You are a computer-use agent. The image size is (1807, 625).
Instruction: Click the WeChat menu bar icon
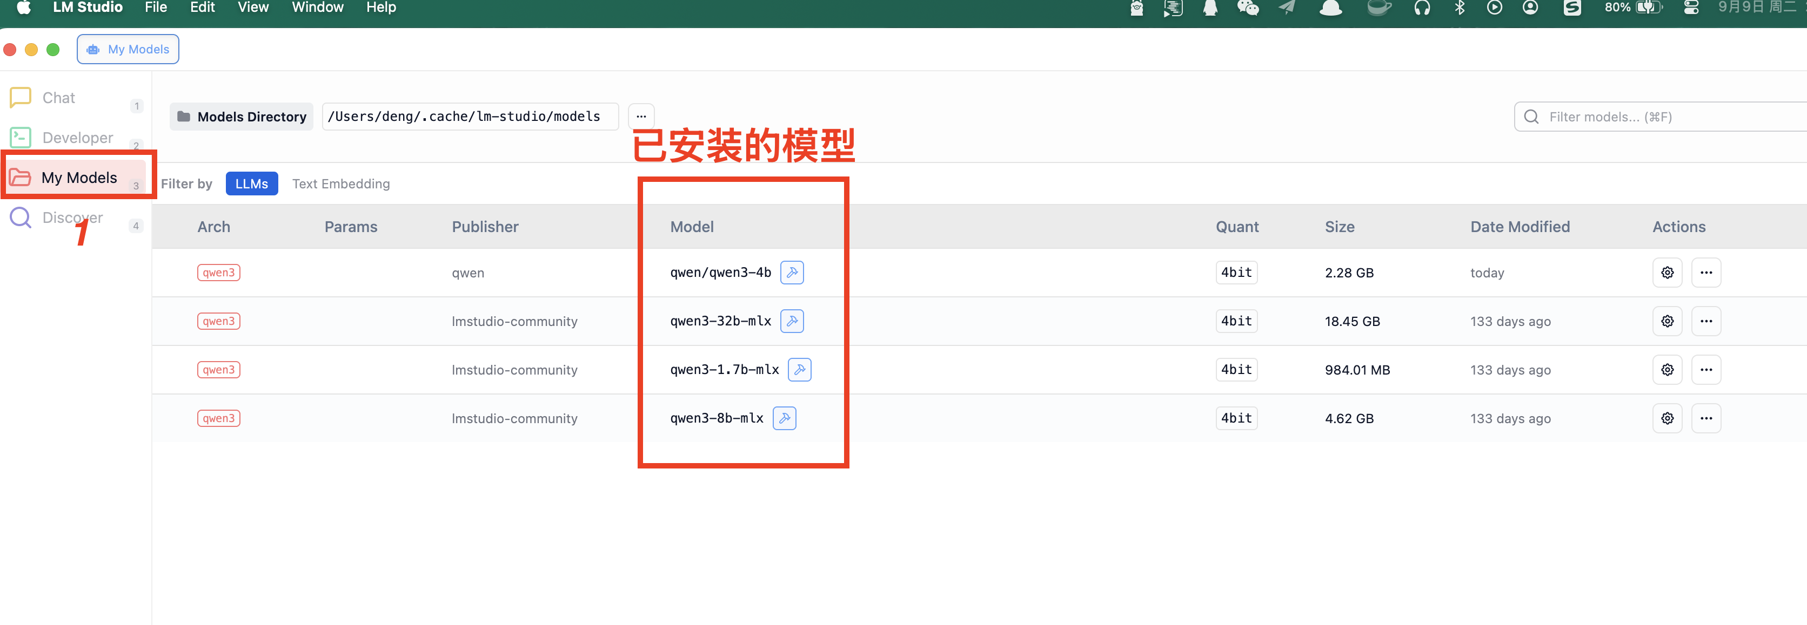click(x=1247, y=8)
